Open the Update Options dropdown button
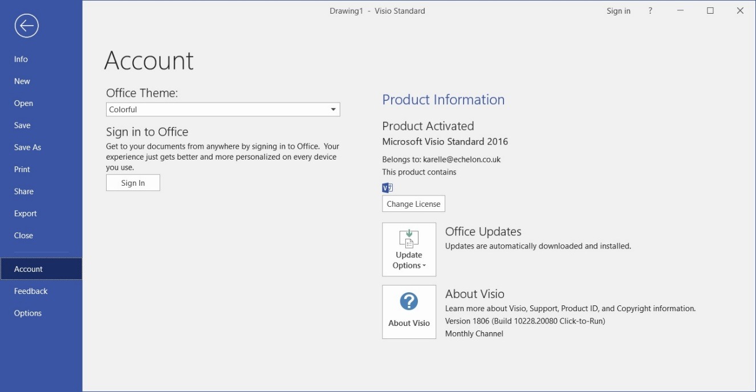 click(x=409, y=250)
